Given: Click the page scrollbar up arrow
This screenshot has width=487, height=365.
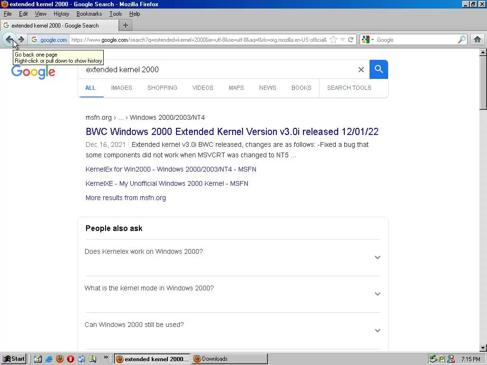Looking at the screenshot, I should (483, 52).
